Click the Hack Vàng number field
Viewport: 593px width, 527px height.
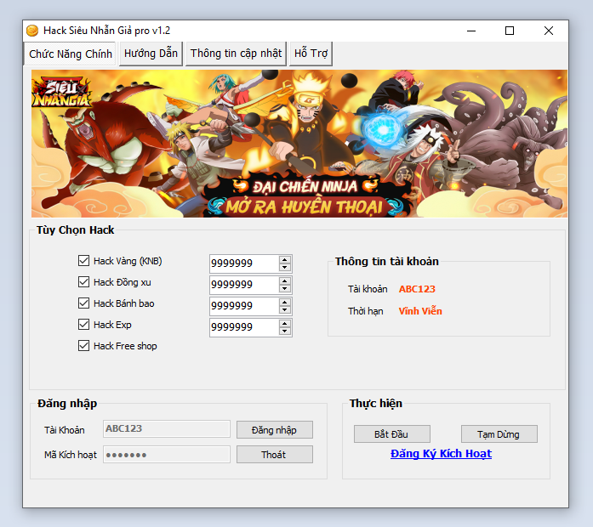point(242,263)
